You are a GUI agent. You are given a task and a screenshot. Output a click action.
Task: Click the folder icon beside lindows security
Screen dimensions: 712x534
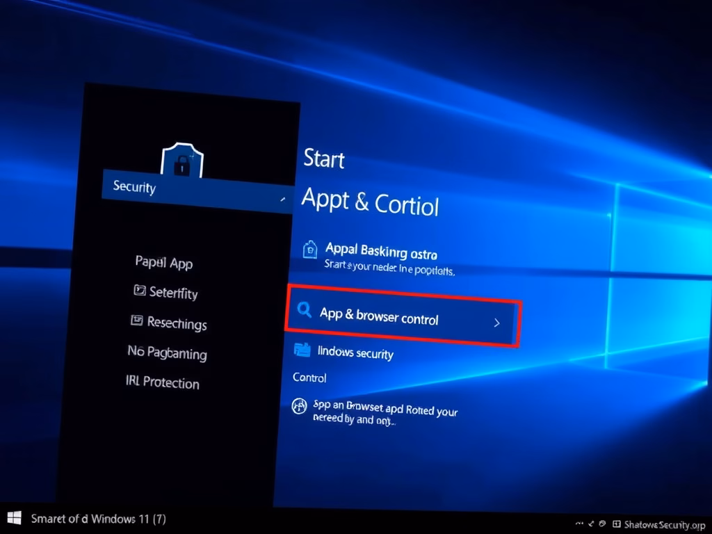302,350
